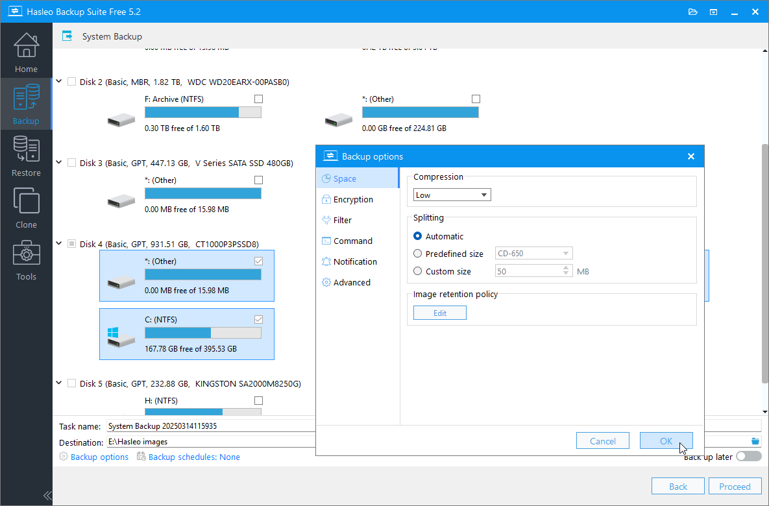The height and width of the screenshot is (506, 769).
Task: Click the Backup options gear icon
Action: [x=63, y=457]
